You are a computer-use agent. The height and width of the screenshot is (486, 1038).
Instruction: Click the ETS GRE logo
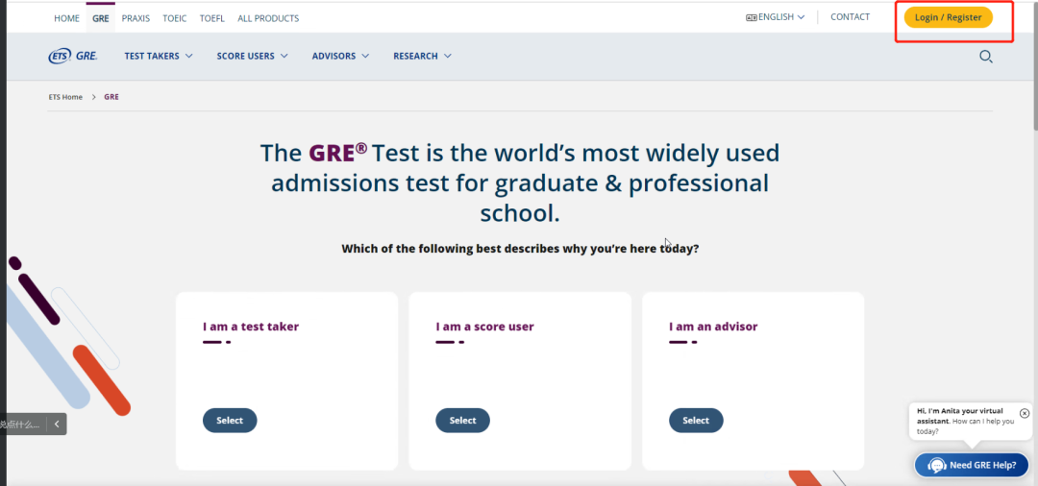click(72, 56)
